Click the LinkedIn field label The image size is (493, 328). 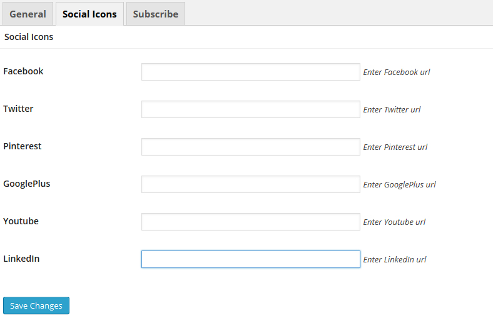coord(21,259)
